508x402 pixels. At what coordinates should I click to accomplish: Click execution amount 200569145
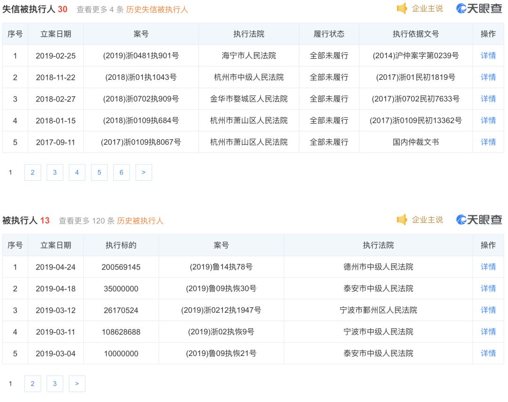click(x=121, y=267)
